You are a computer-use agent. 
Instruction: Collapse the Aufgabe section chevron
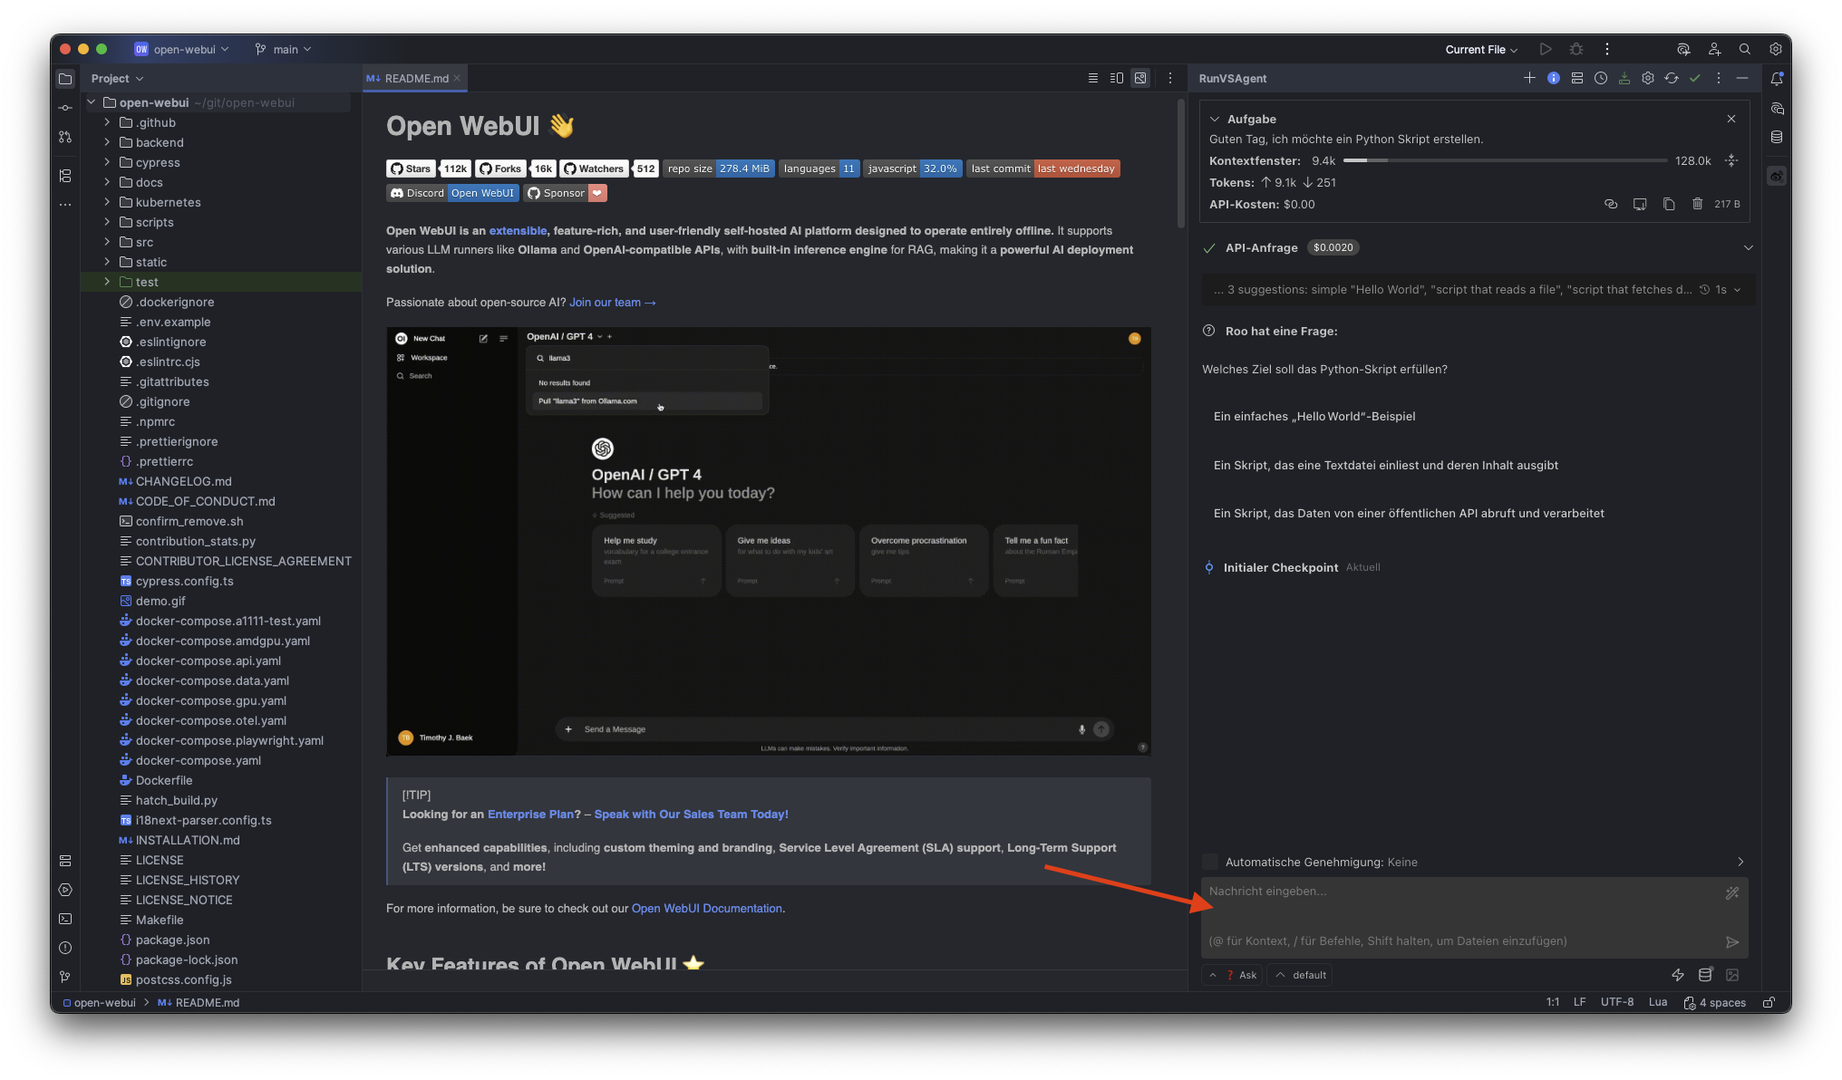pos(1215,119)
